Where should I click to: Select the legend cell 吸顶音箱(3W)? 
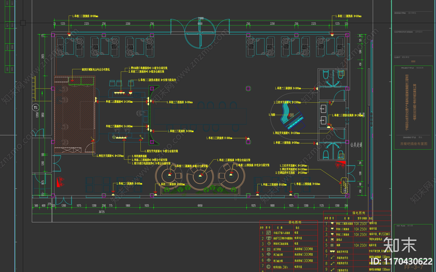tap(280, 267)
